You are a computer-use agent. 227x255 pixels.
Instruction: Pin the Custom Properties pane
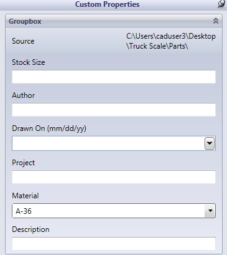click(x=221, y=4)
